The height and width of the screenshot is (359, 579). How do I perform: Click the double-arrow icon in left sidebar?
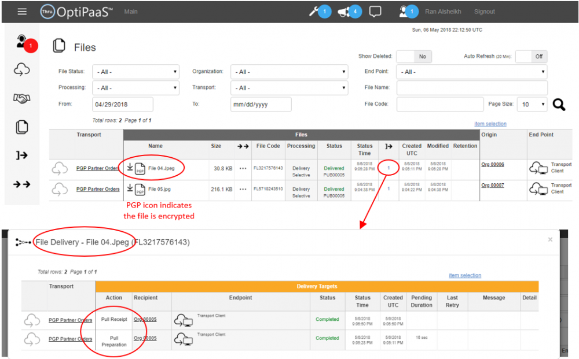21,184
